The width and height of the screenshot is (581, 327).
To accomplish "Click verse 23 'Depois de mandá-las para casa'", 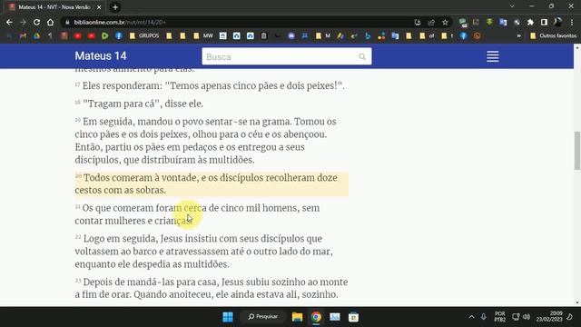I will (x=212, y=288).
